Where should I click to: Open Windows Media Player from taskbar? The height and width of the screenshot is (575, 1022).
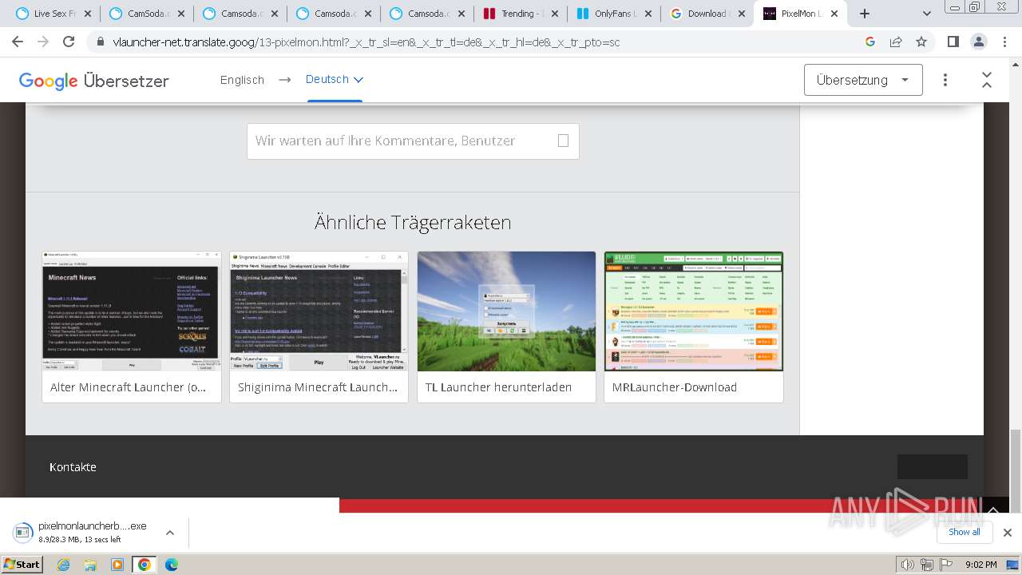[x=117, y=565]
